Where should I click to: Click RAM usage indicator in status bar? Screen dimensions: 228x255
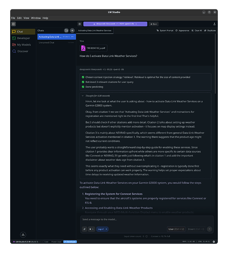pyautogui.click(x=189, y=242)
